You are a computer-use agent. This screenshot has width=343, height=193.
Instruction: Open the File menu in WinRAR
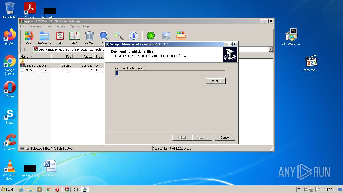[22, 26]
